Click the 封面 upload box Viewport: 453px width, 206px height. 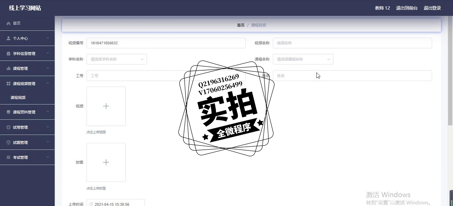coord(106,162)
